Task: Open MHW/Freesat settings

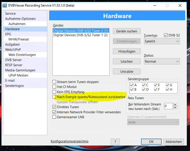Action: (x=25, y=39)
